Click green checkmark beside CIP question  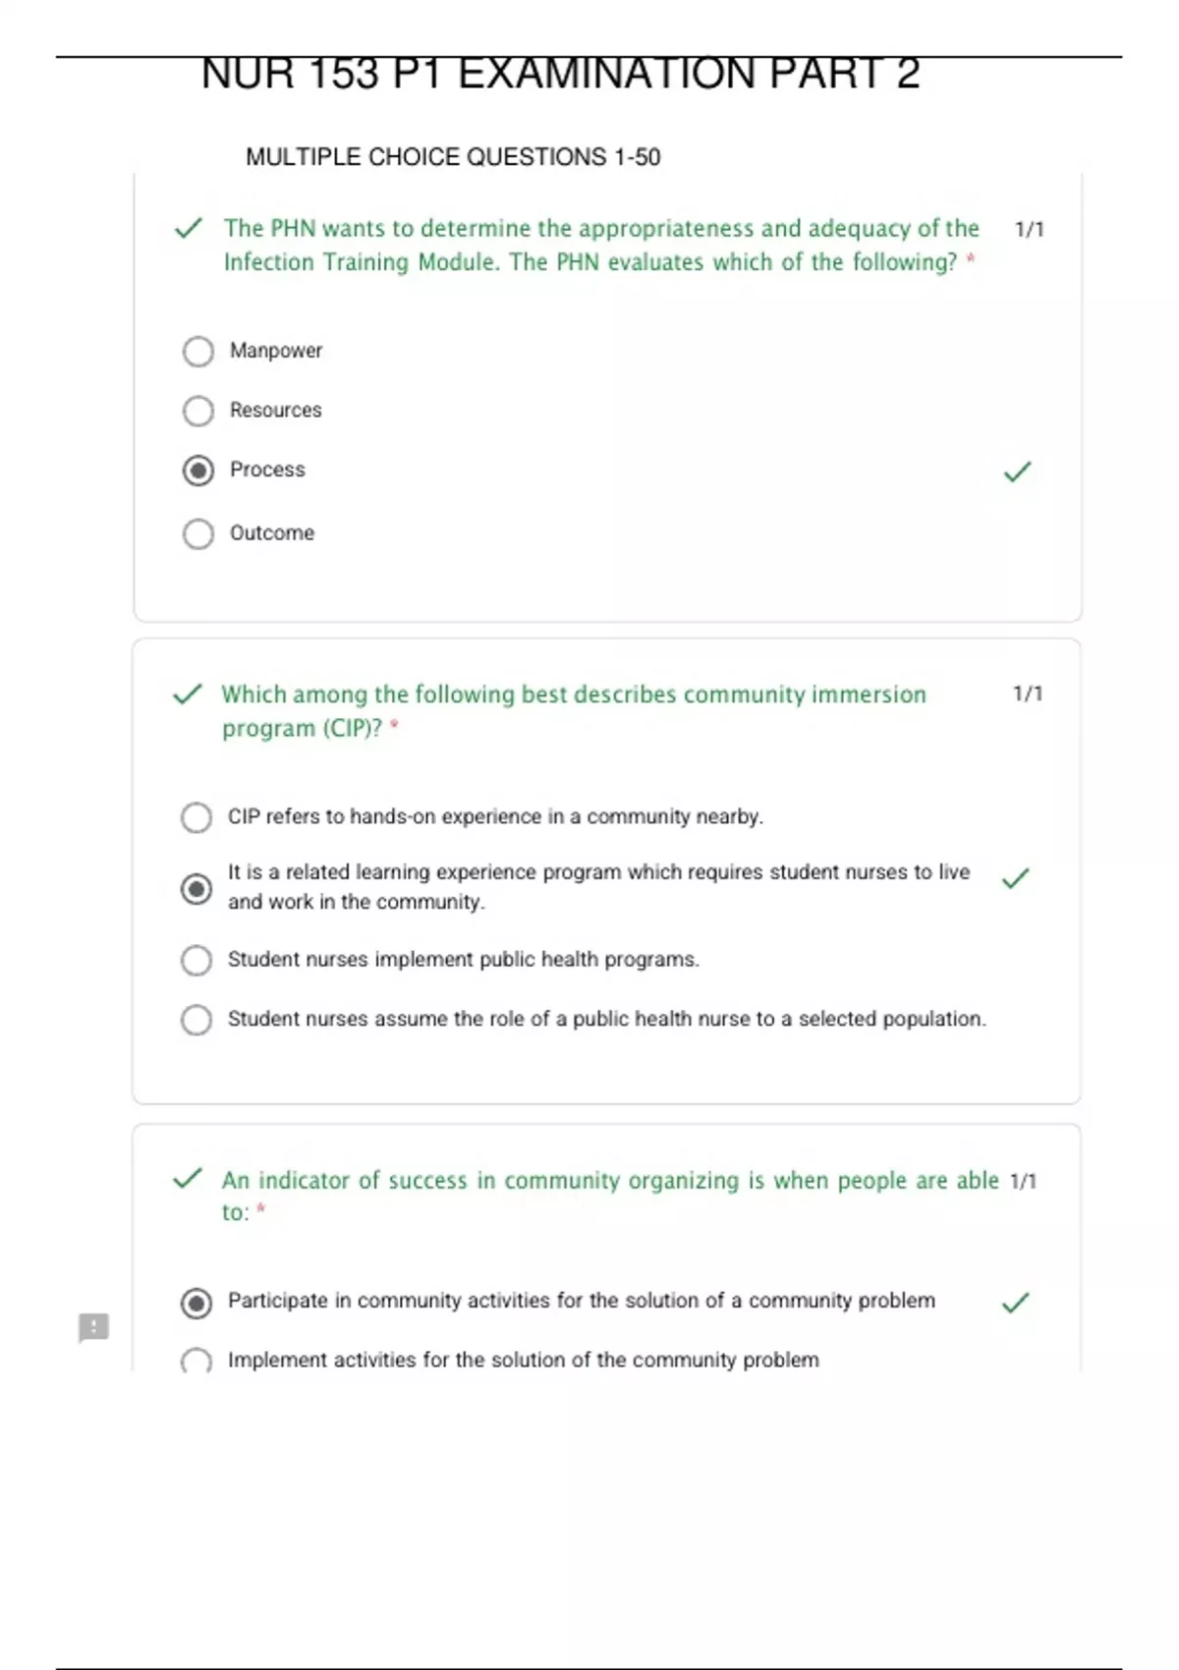187,695
